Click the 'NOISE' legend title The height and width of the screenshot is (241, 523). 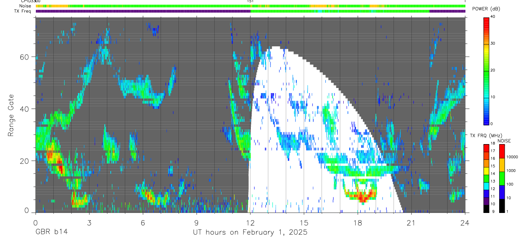click(504, 141)
